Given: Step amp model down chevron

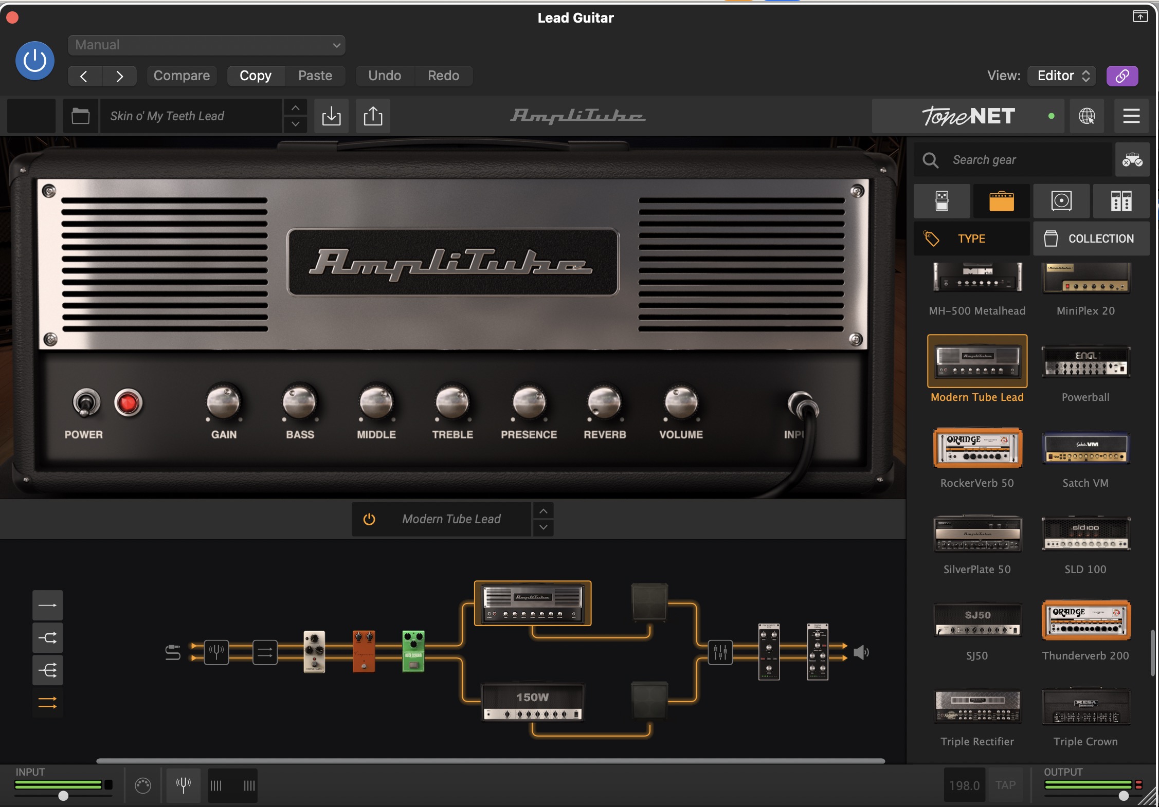Looking at the screenshot, I should (543, 527).
